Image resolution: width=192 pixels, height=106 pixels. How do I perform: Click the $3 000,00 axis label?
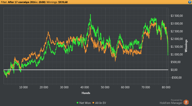177,23
